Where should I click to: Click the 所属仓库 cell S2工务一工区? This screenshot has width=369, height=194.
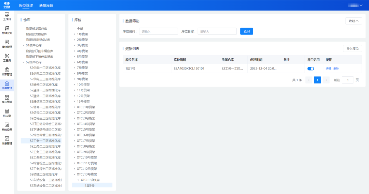pos(232,69)
